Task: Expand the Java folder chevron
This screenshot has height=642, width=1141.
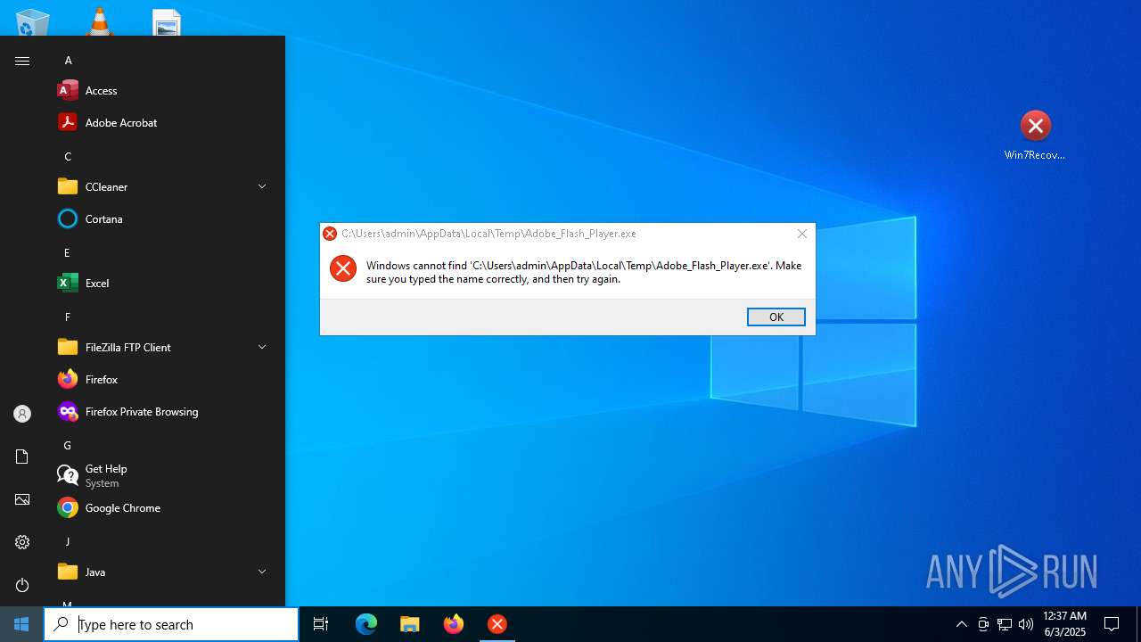Action: click(262, 572)
